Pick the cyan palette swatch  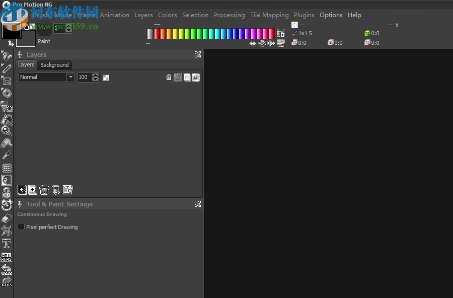tap(217, 34)
